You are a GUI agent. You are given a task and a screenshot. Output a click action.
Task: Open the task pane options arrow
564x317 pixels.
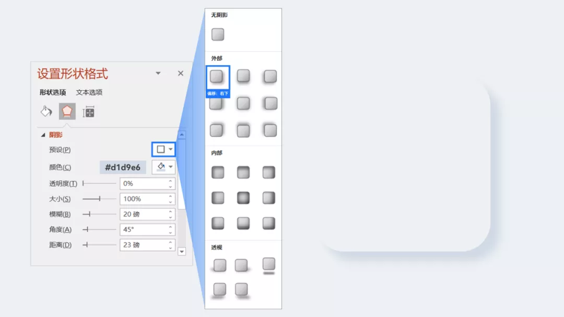pos(158,74)
